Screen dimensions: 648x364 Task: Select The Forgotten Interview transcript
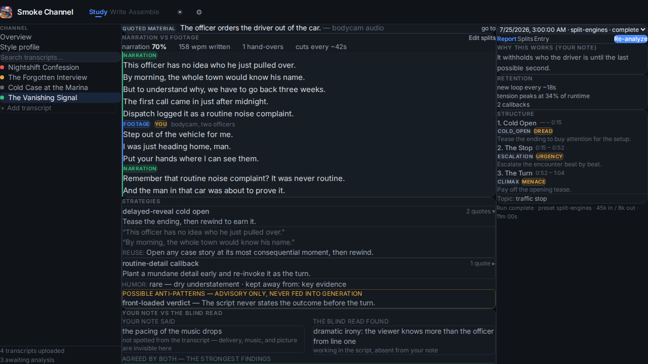coord(61,77)
